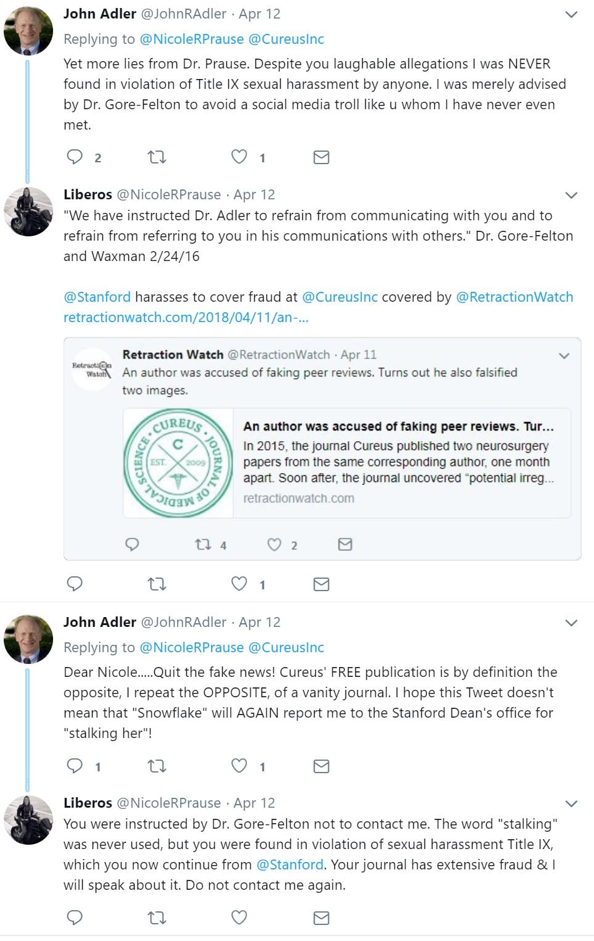The height and width of the screenshot is (941, 594).
Task: Like the quoted Retraction Watch tweet
Action: (x=274, y=544)
